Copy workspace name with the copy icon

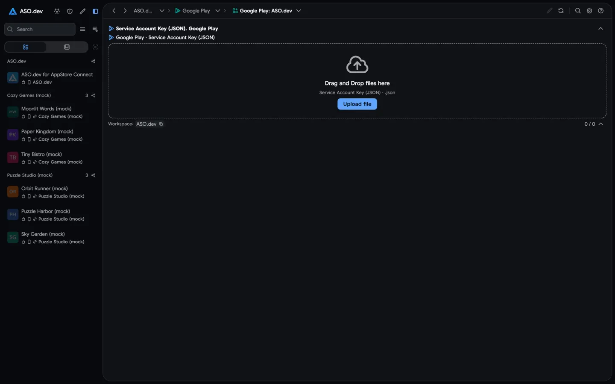coord(161,124)
